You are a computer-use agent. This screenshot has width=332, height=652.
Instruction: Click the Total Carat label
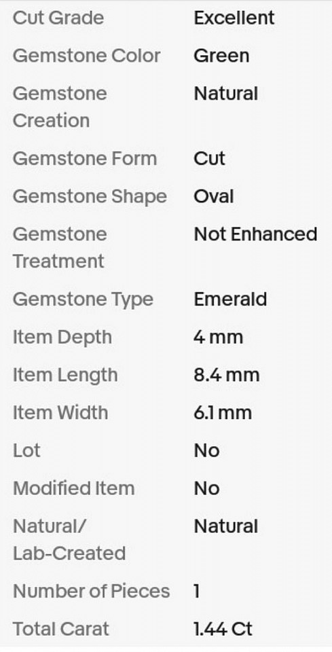tap(61, 629)
